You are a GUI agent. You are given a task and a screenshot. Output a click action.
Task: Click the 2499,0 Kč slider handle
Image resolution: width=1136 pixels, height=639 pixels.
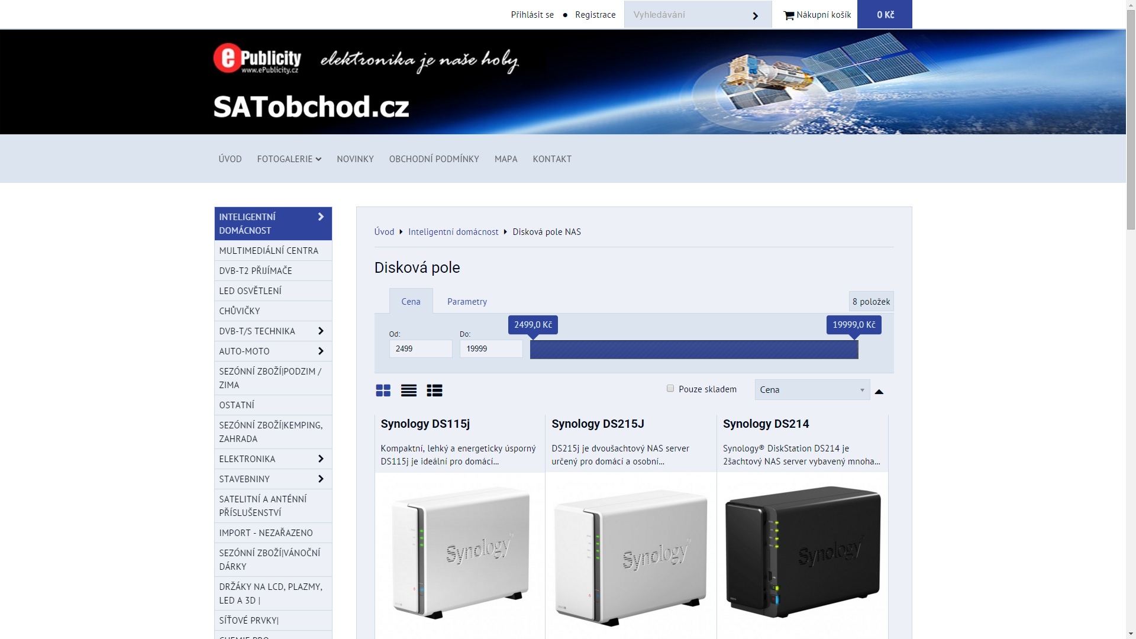pos(532,325)
